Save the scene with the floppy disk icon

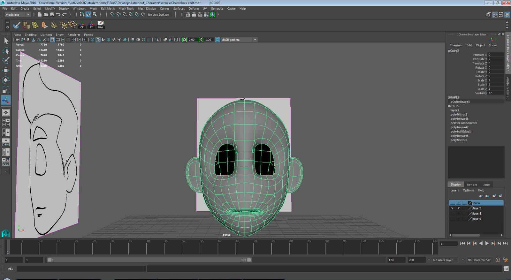coord(52,14)
